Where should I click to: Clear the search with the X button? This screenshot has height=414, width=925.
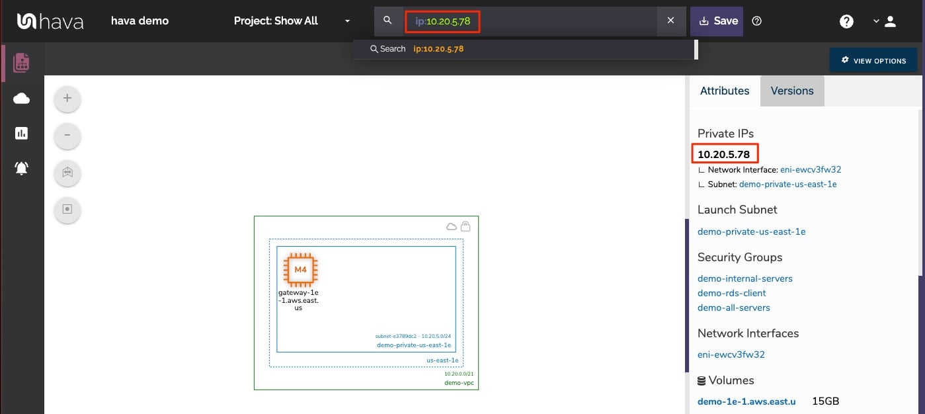670,21
